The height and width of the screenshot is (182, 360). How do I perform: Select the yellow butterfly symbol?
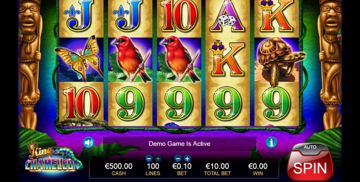pyautogui.click(x=79, y=59)
